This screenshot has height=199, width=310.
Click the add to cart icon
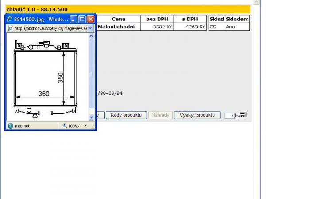(243, 115)
